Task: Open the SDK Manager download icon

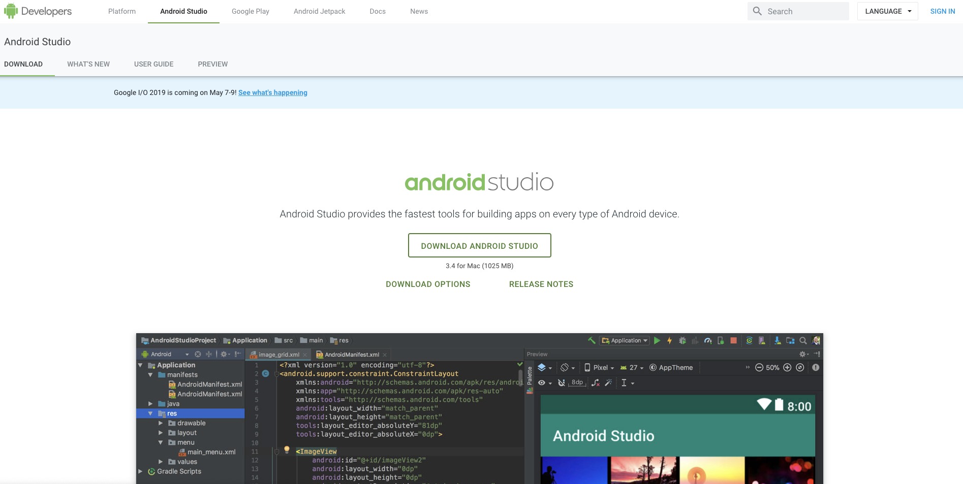Action: [x=779, y=340]
